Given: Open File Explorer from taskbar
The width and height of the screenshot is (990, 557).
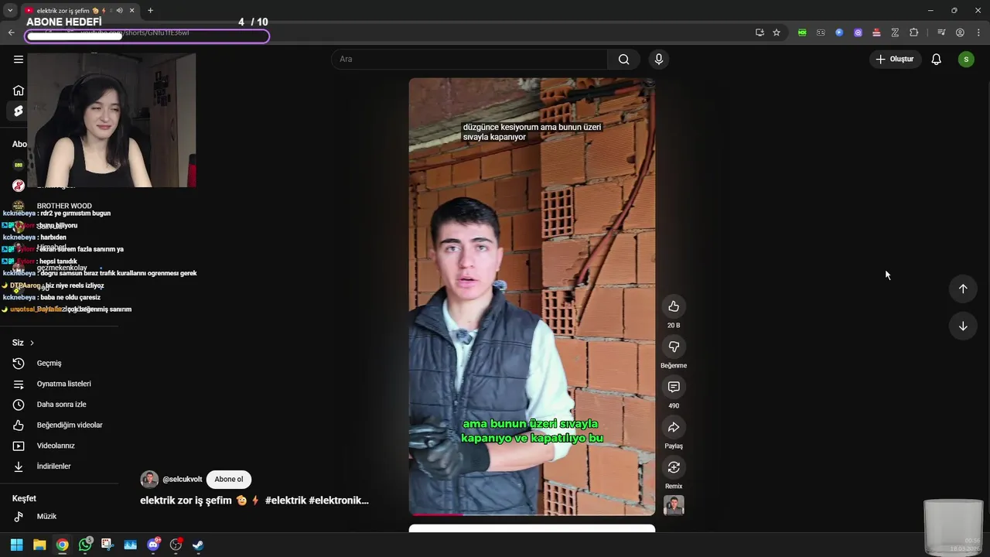Looking at the screenshot, I should click(x=39, y=545).
